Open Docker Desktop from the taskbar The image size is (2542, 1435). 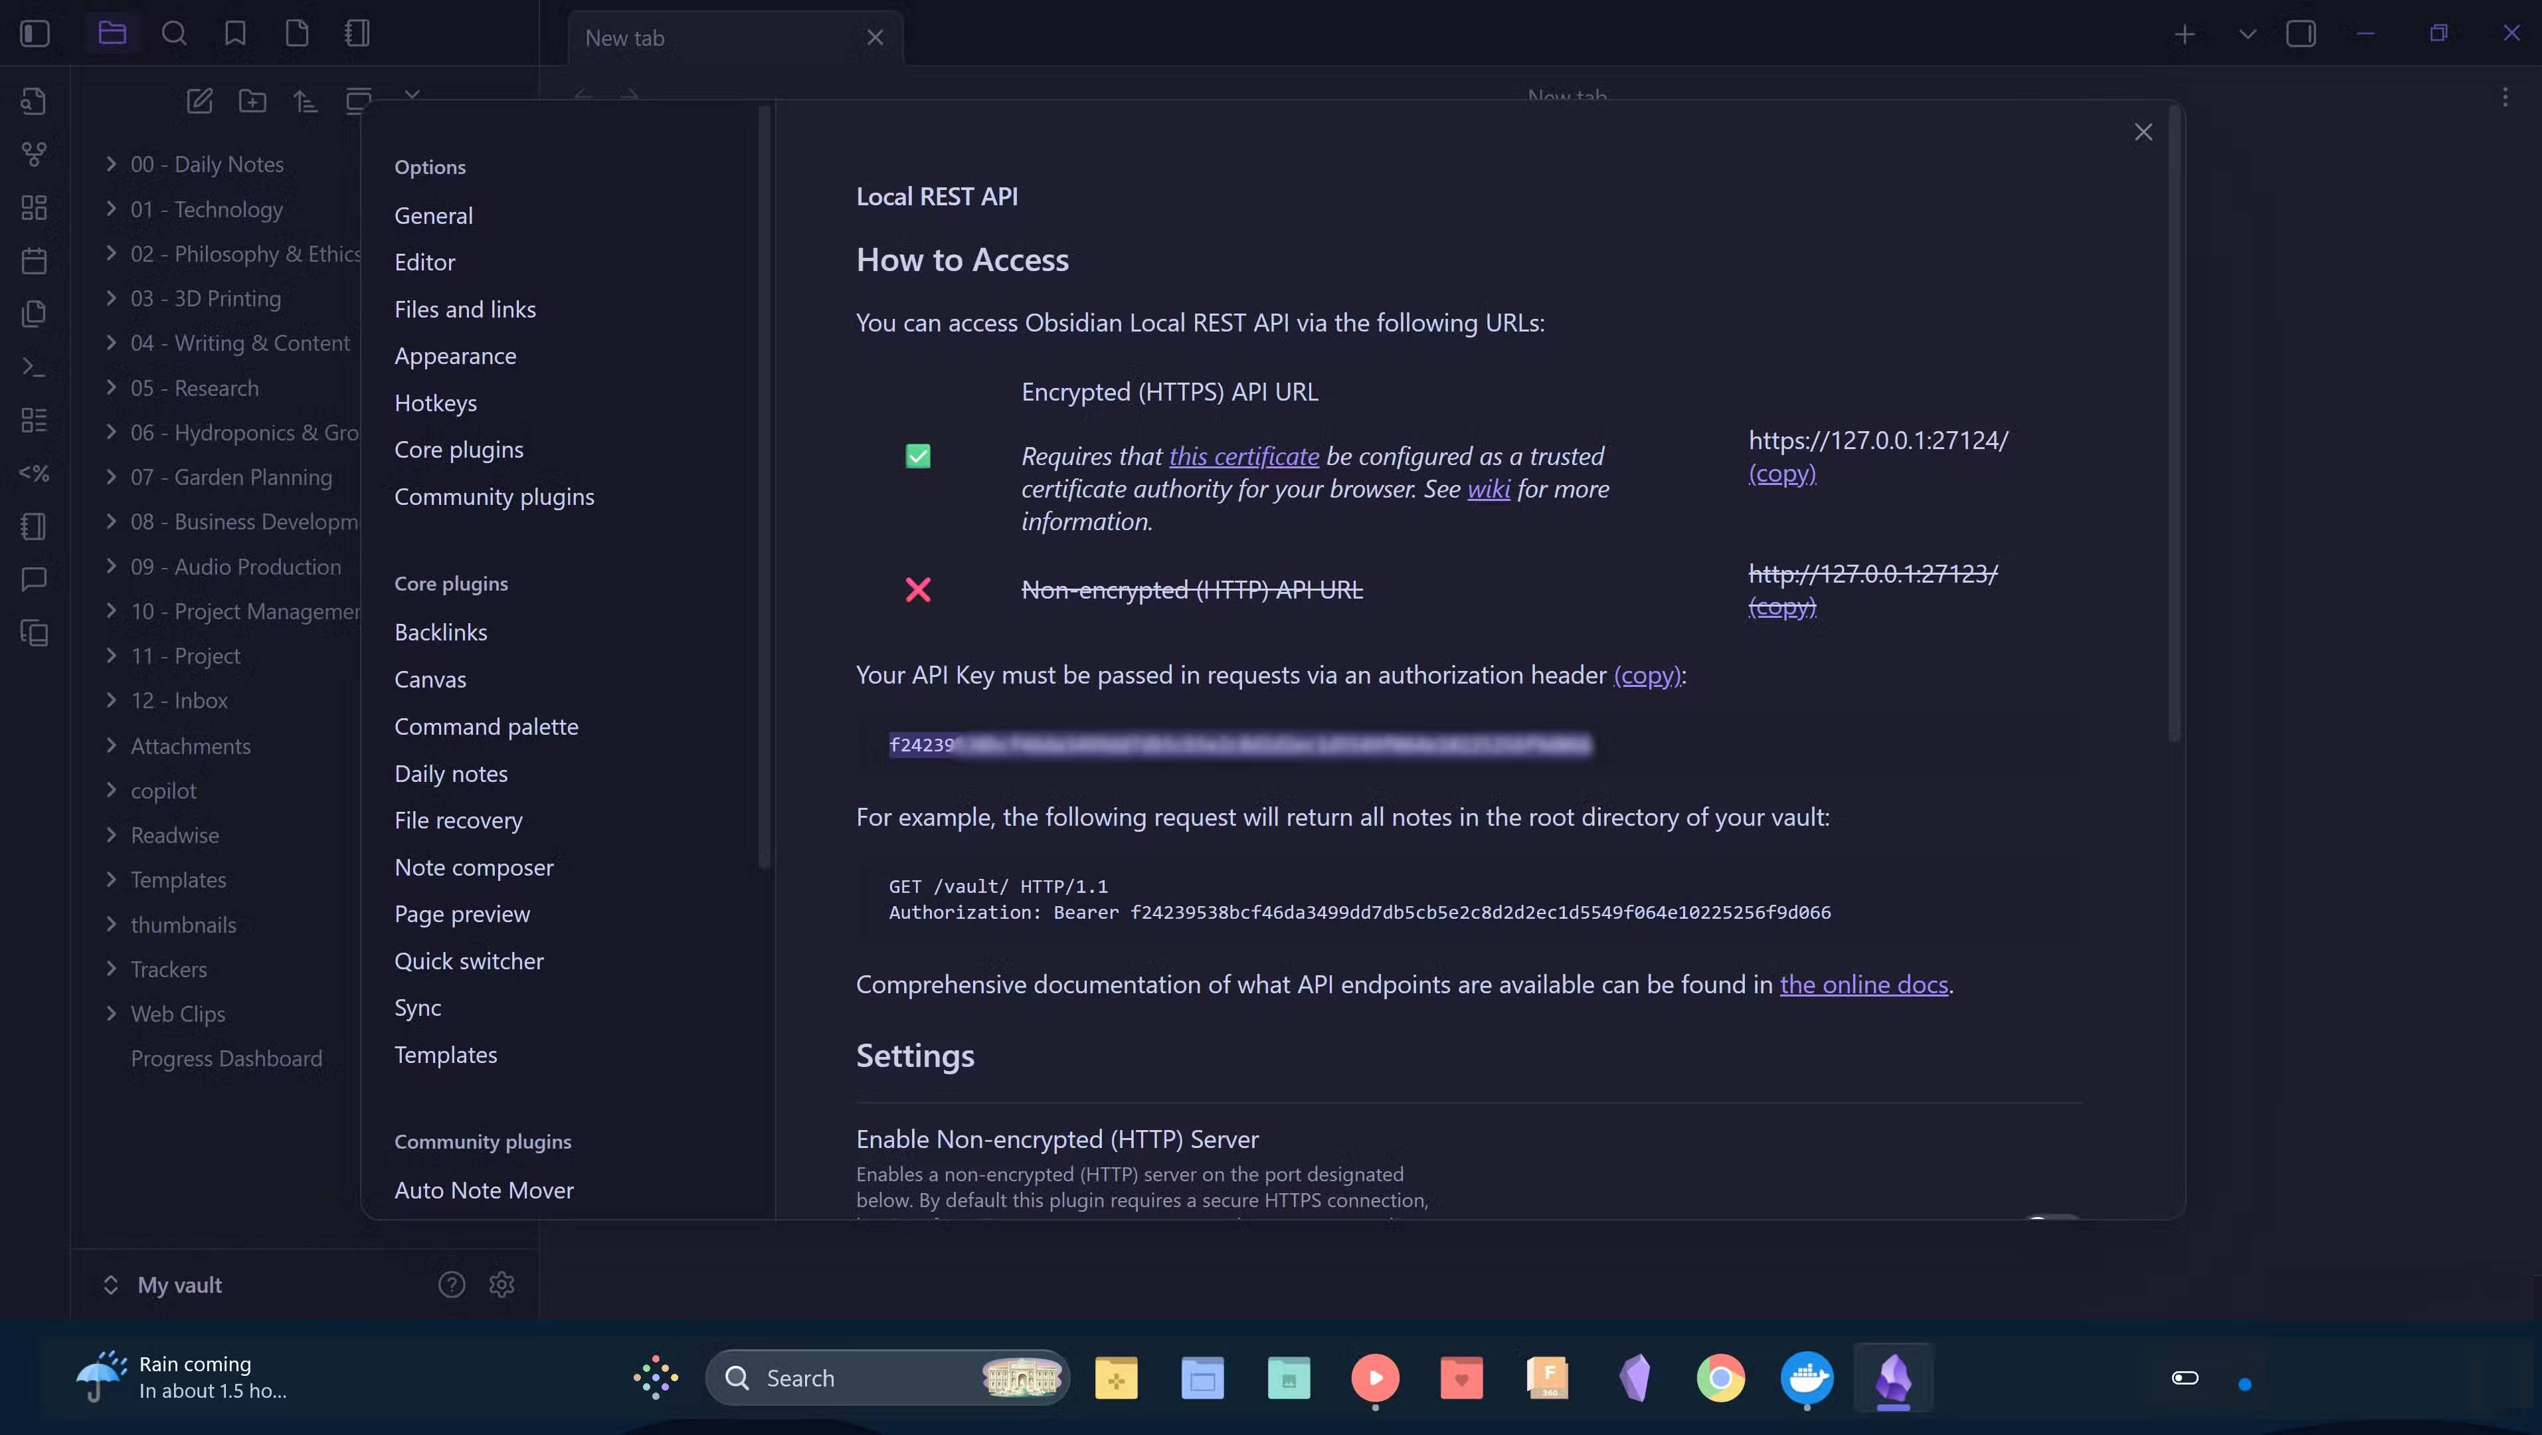[x=1806, y=1378]
